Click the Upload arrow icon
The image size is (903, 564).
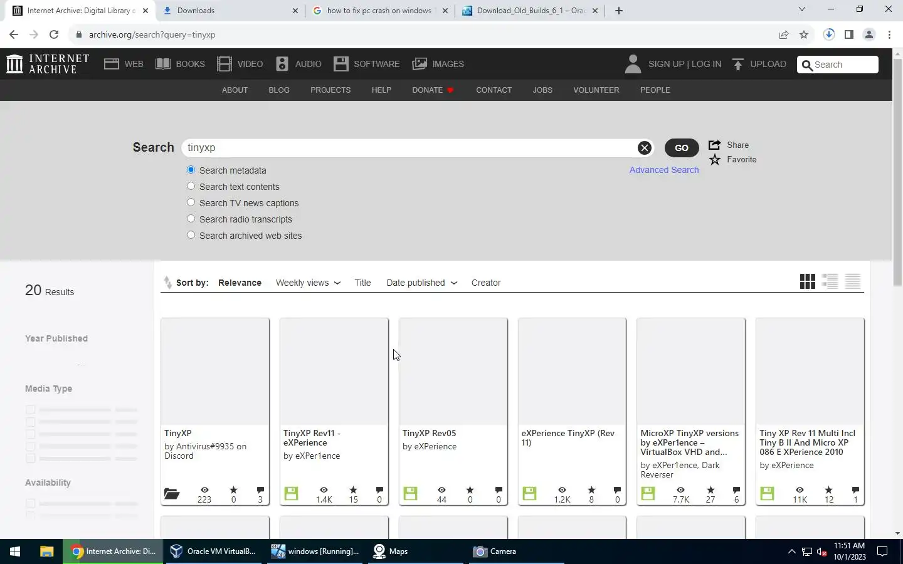738,64
